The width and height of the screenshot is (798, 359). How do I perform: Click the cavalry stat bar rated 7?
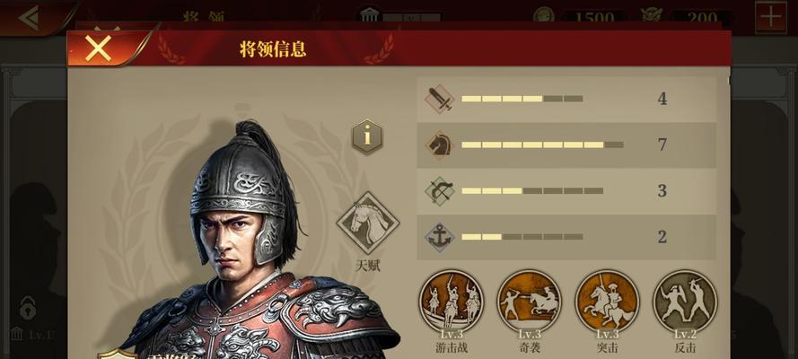[542, 144]
